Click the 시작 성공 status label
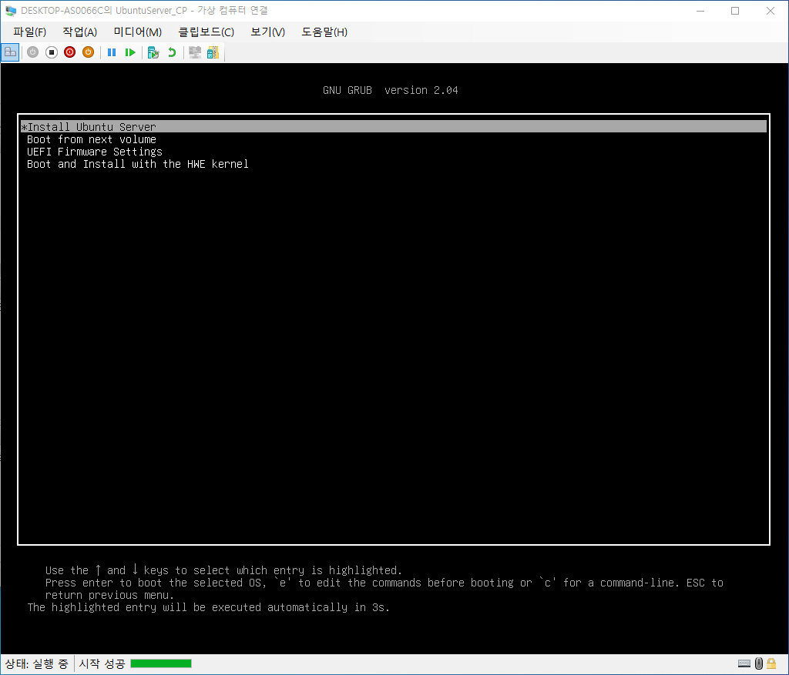789x675 pixels. pos(102,664)
